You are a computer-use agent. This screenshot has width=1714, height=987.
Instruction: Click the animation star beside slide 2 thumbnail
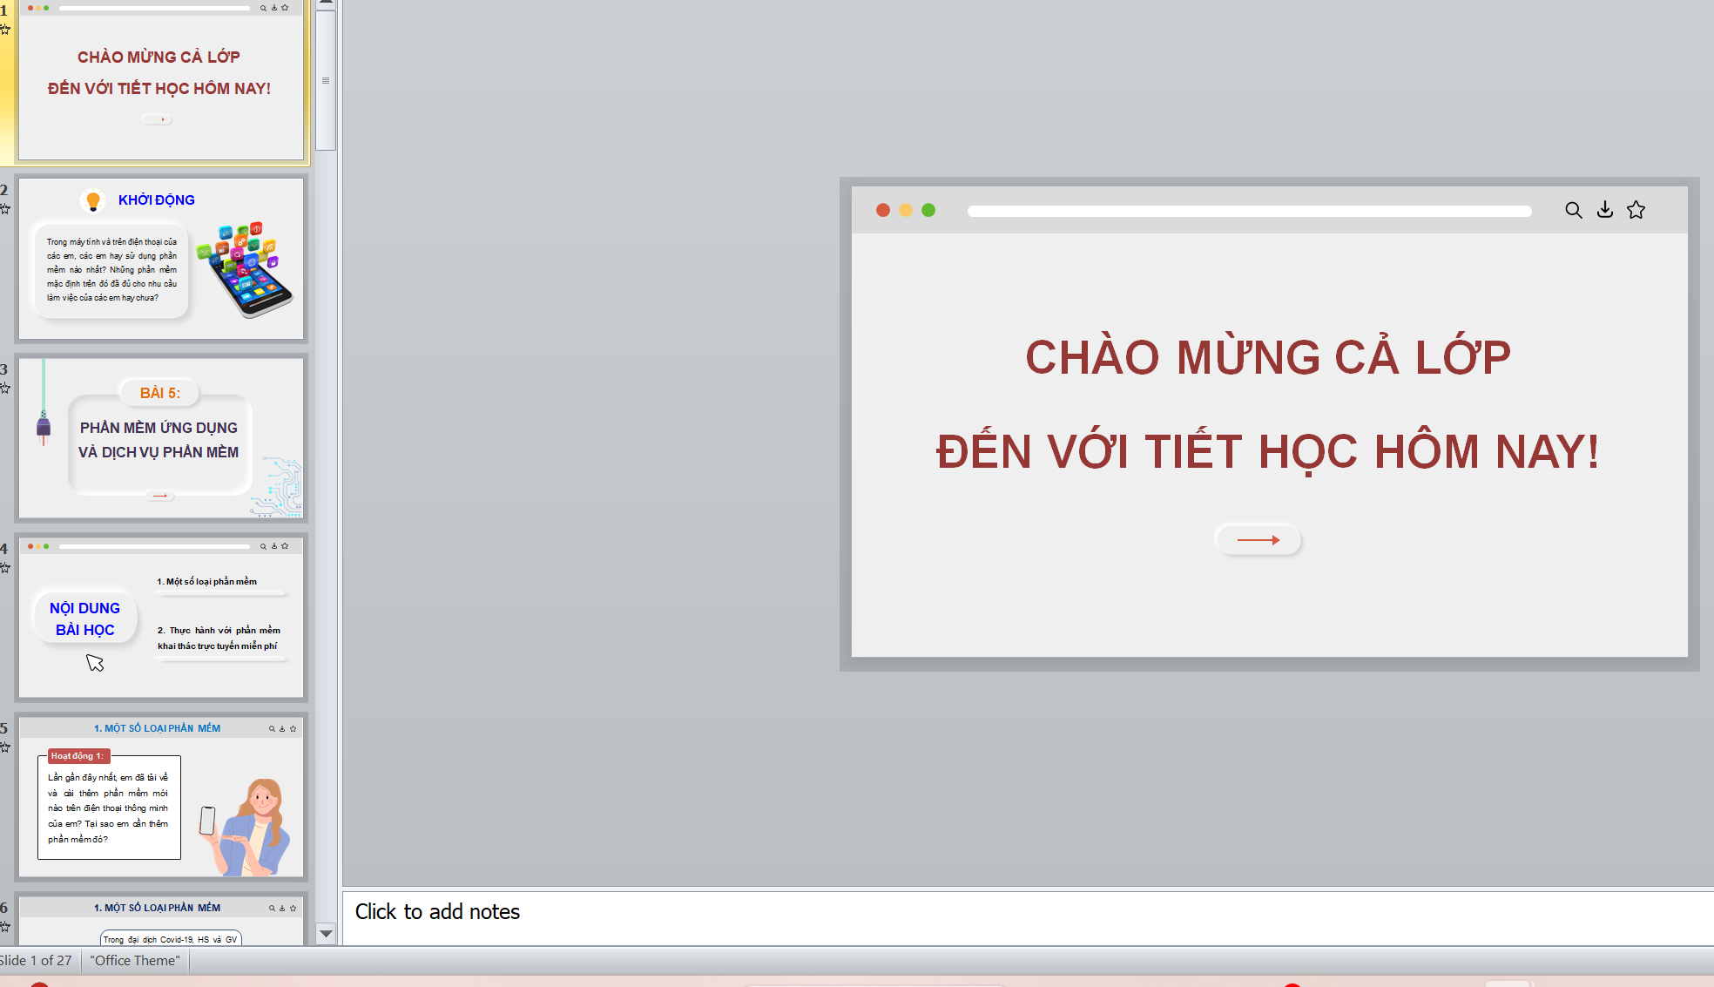pyautogui.click(x=5, y=209)
